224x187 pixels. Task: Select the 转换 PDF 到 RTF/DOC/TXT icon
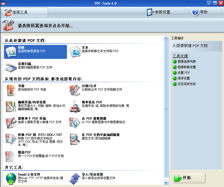coord(11,139)
